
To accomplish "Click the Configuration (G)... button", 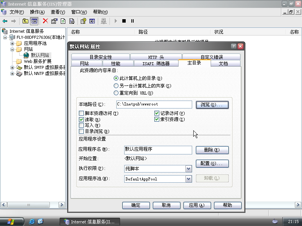I will click(212, 163).
